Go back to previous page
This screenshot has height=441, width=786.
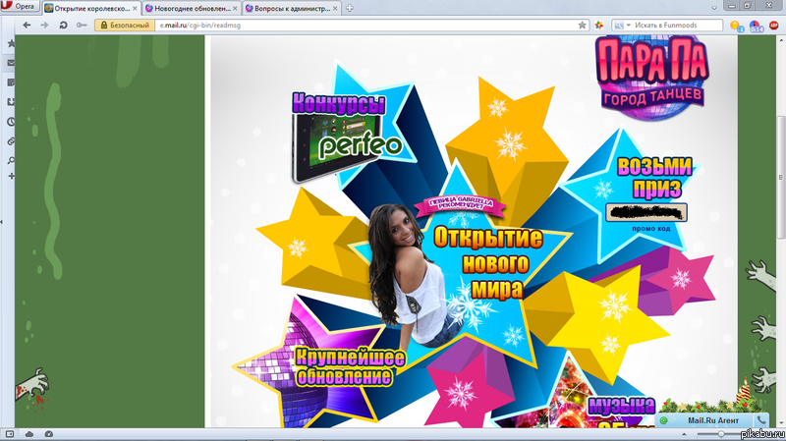coord(27,26)
